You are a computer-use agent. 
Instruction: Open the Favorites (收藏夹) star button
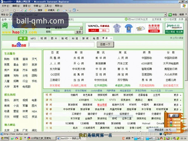coord(50,10)
